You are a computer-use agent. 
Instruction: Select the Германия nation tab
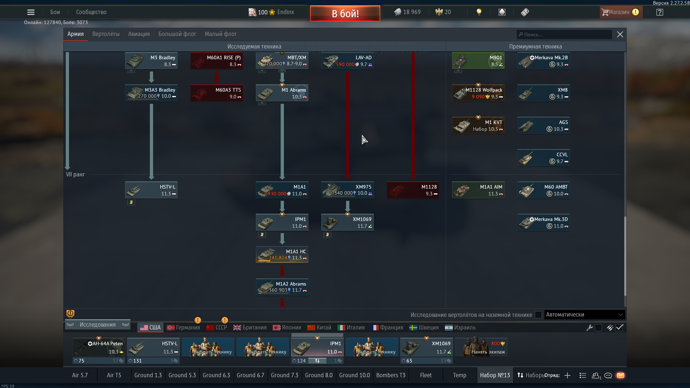183,328
